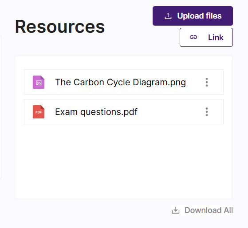Image resolution: width=248 pixels, height=228 pixels.
Task: Add a resource using the Link button
Action: 206,38
